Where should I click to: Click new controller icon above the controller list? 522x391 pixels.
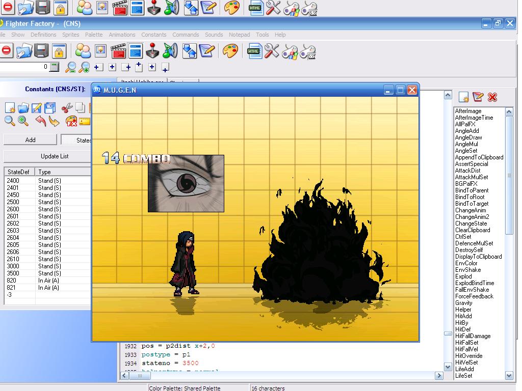(464, 97)
